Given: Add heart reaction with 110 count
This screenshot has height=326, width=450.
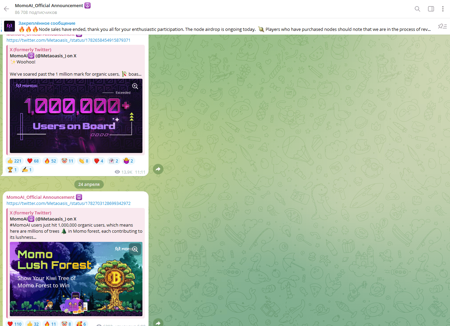Looking at the screenshot, I should tap(15, 324).
